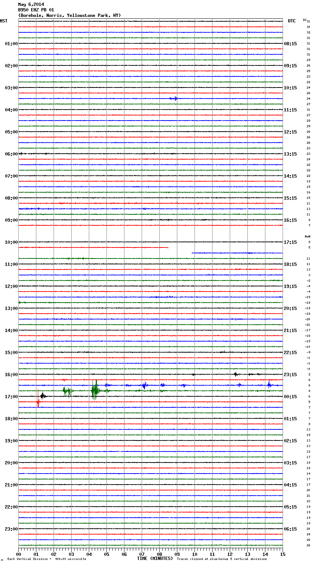Click the 23:15 UTC label
The width and height of the screenshot is (312, 564).
click(x=290, y=375)
